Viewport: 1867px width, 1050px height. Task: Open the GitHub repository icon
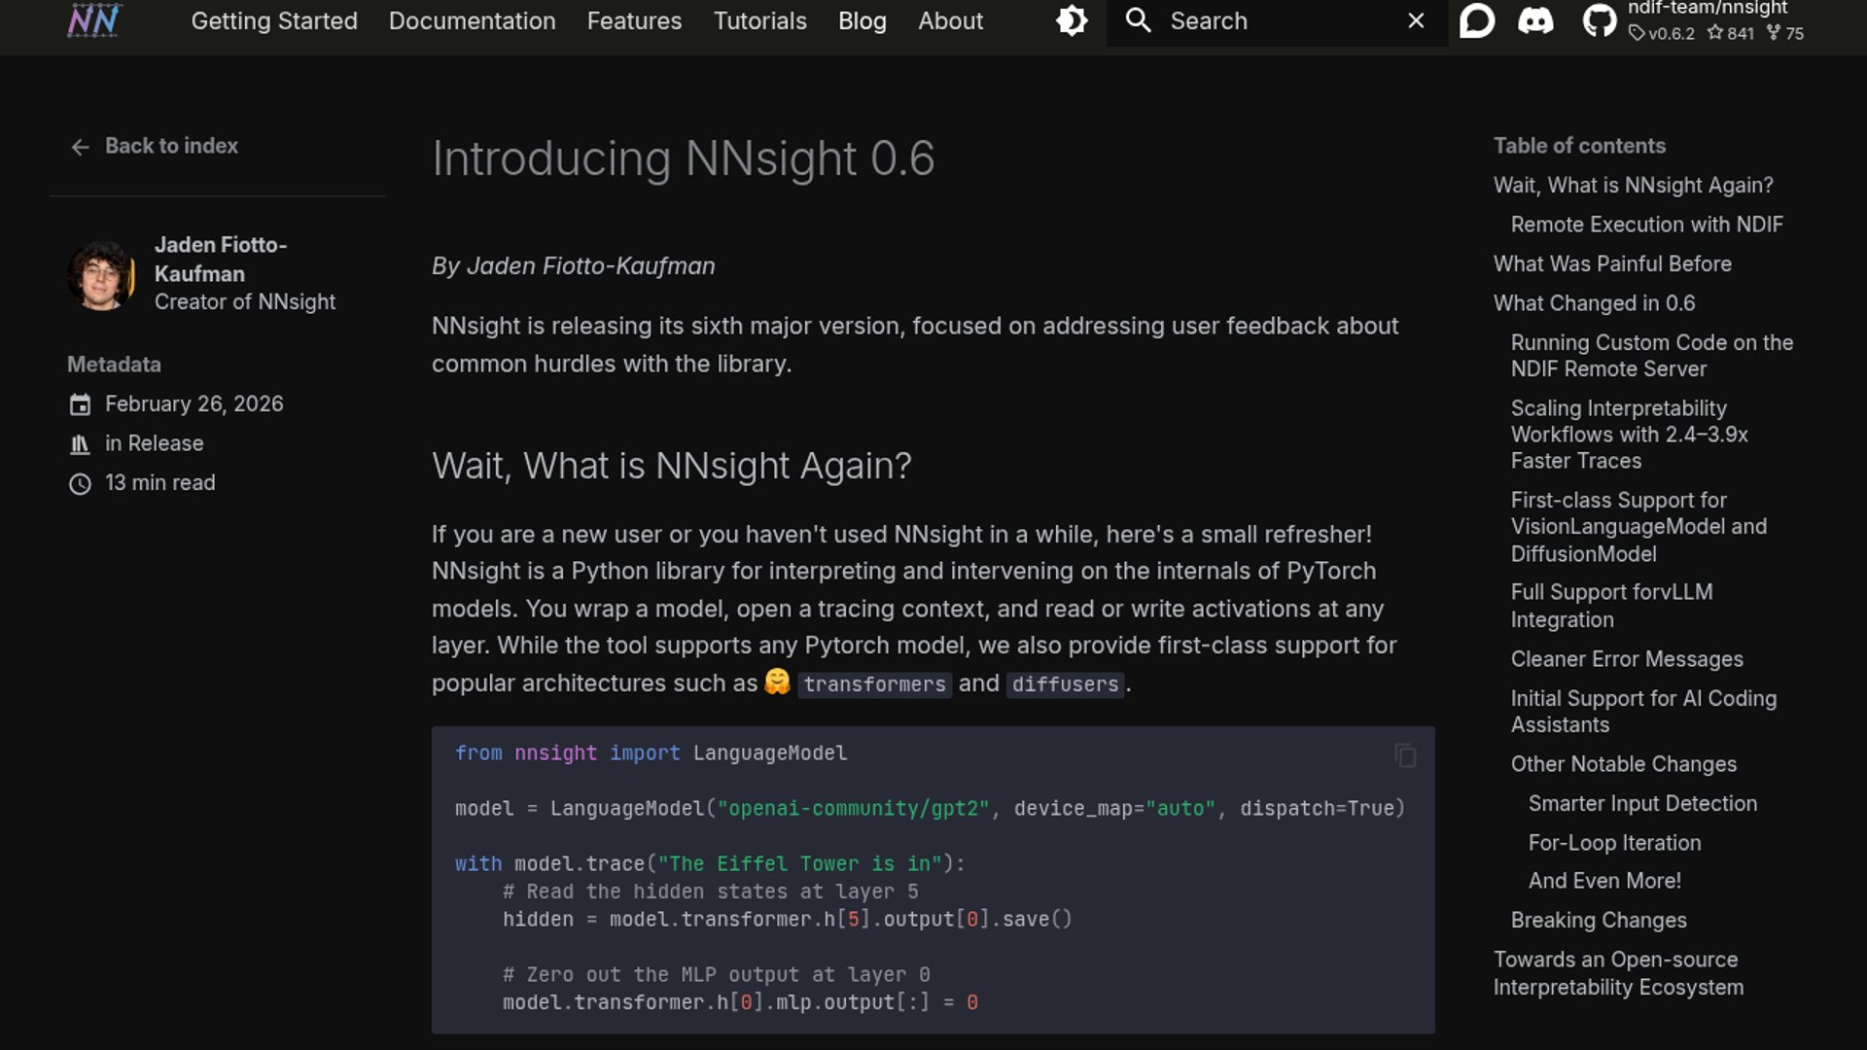coord(1599,20)
